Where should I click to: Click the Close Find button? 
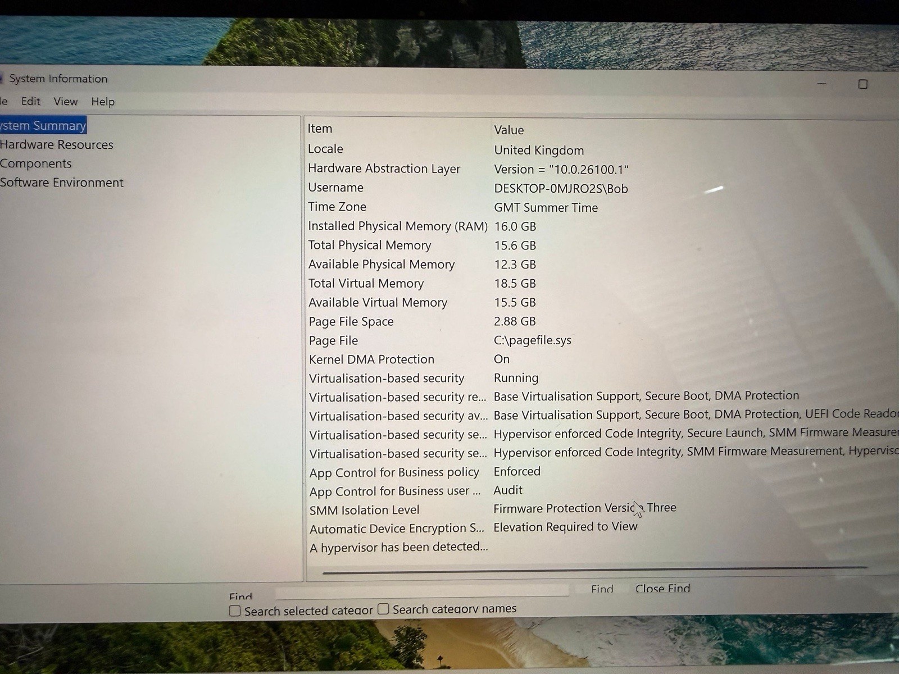click(662, 588)
